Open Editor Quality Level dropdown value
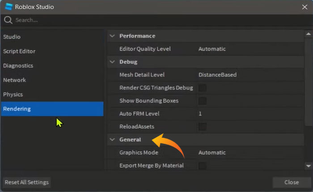Image resolution: width=313 pixels, height=192 pixels. tap(212, 49)
